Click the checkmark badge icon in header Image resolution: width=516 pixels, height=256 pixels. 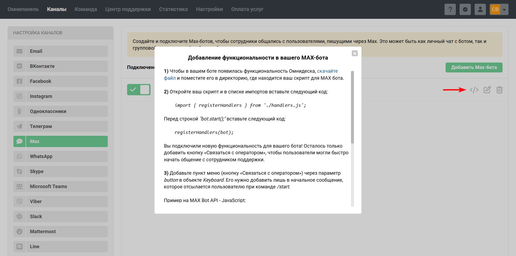[465, 9]
